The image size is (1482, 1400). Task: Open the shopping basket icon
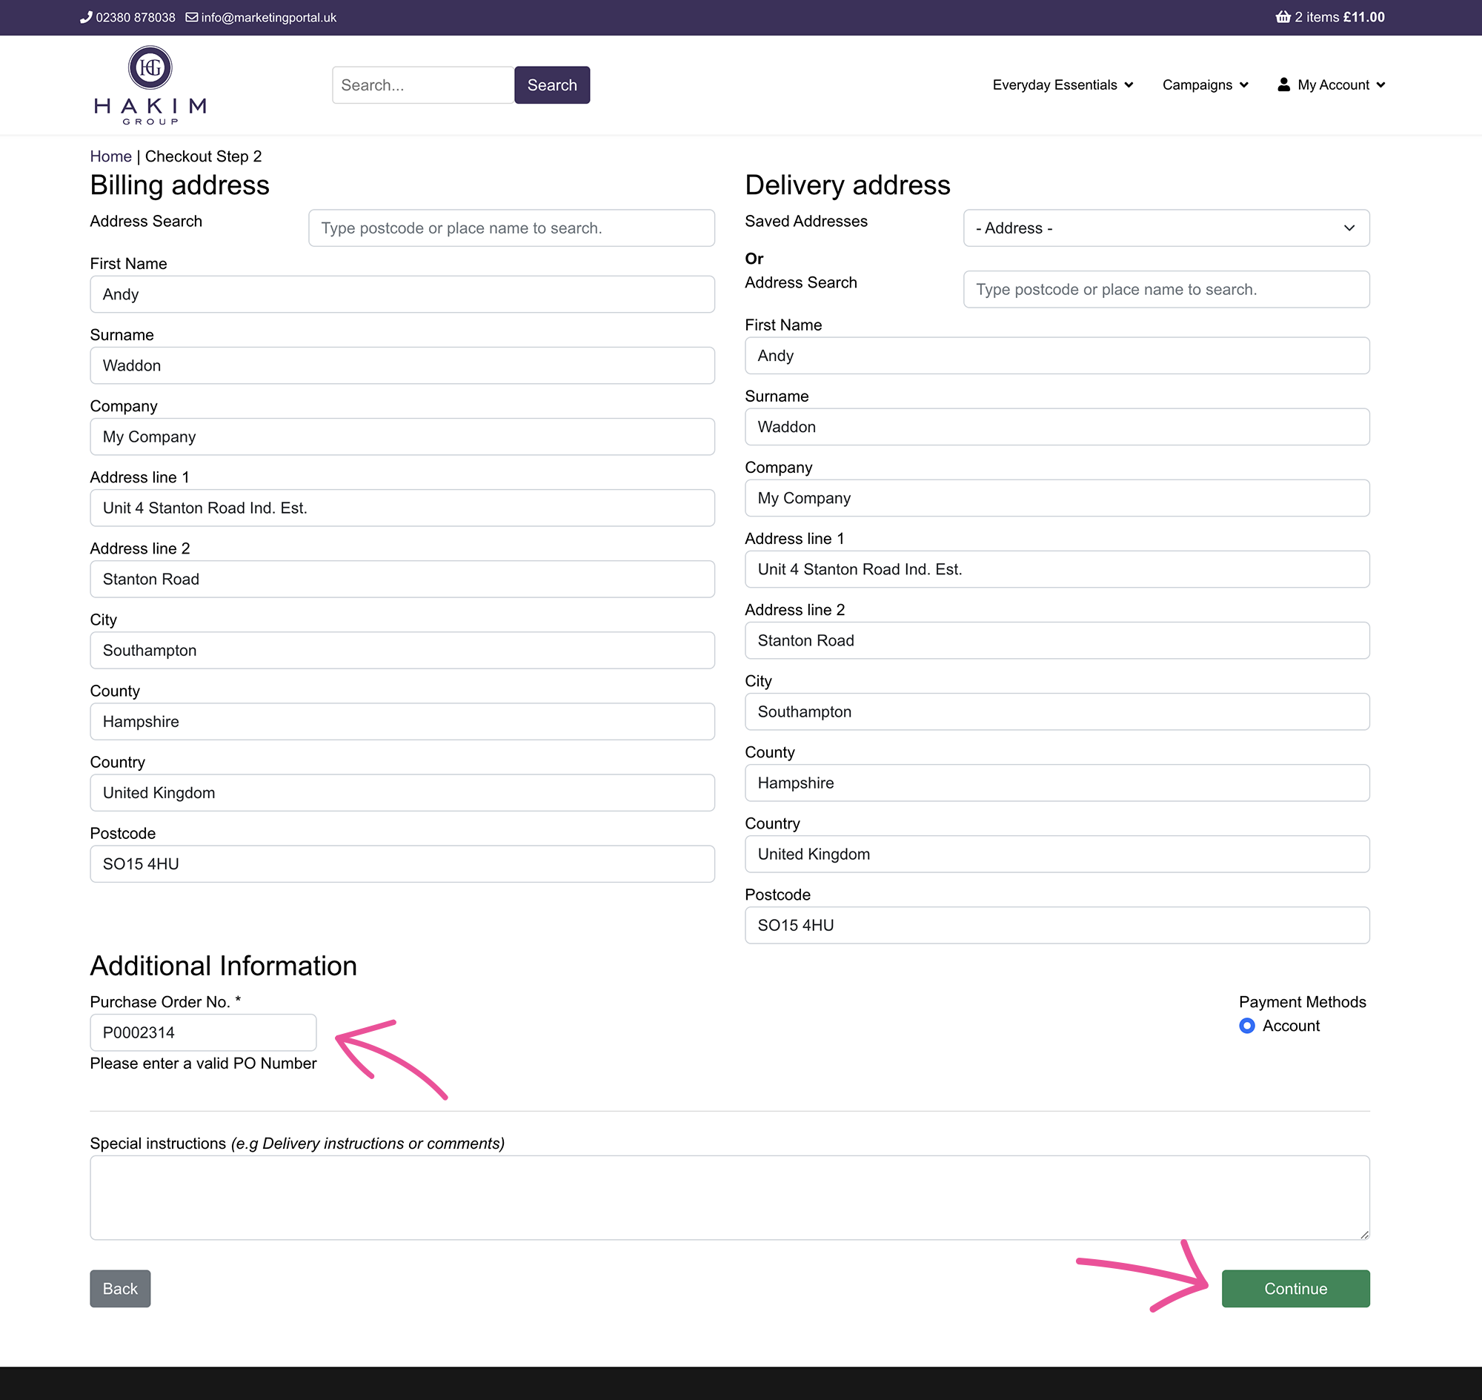(x=1283, y=17)
